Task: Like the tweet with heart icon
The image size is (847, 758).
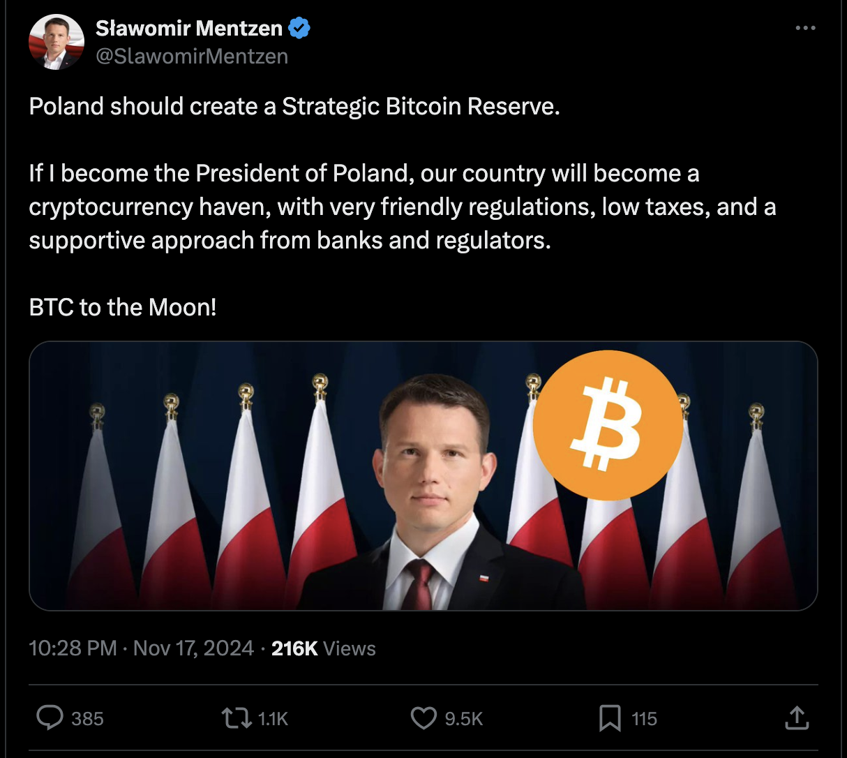Action: point(423,718)
